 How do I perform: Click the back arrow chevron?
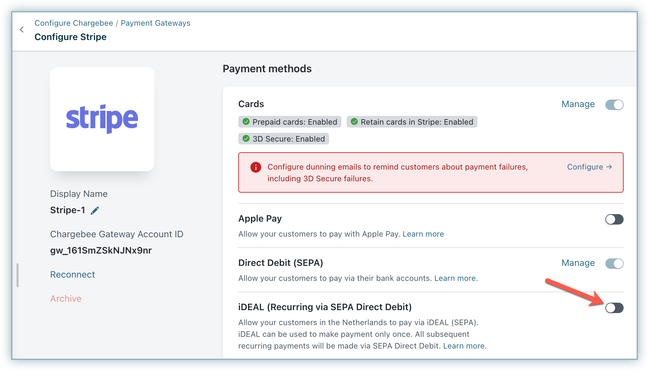(x=22, y=30)
